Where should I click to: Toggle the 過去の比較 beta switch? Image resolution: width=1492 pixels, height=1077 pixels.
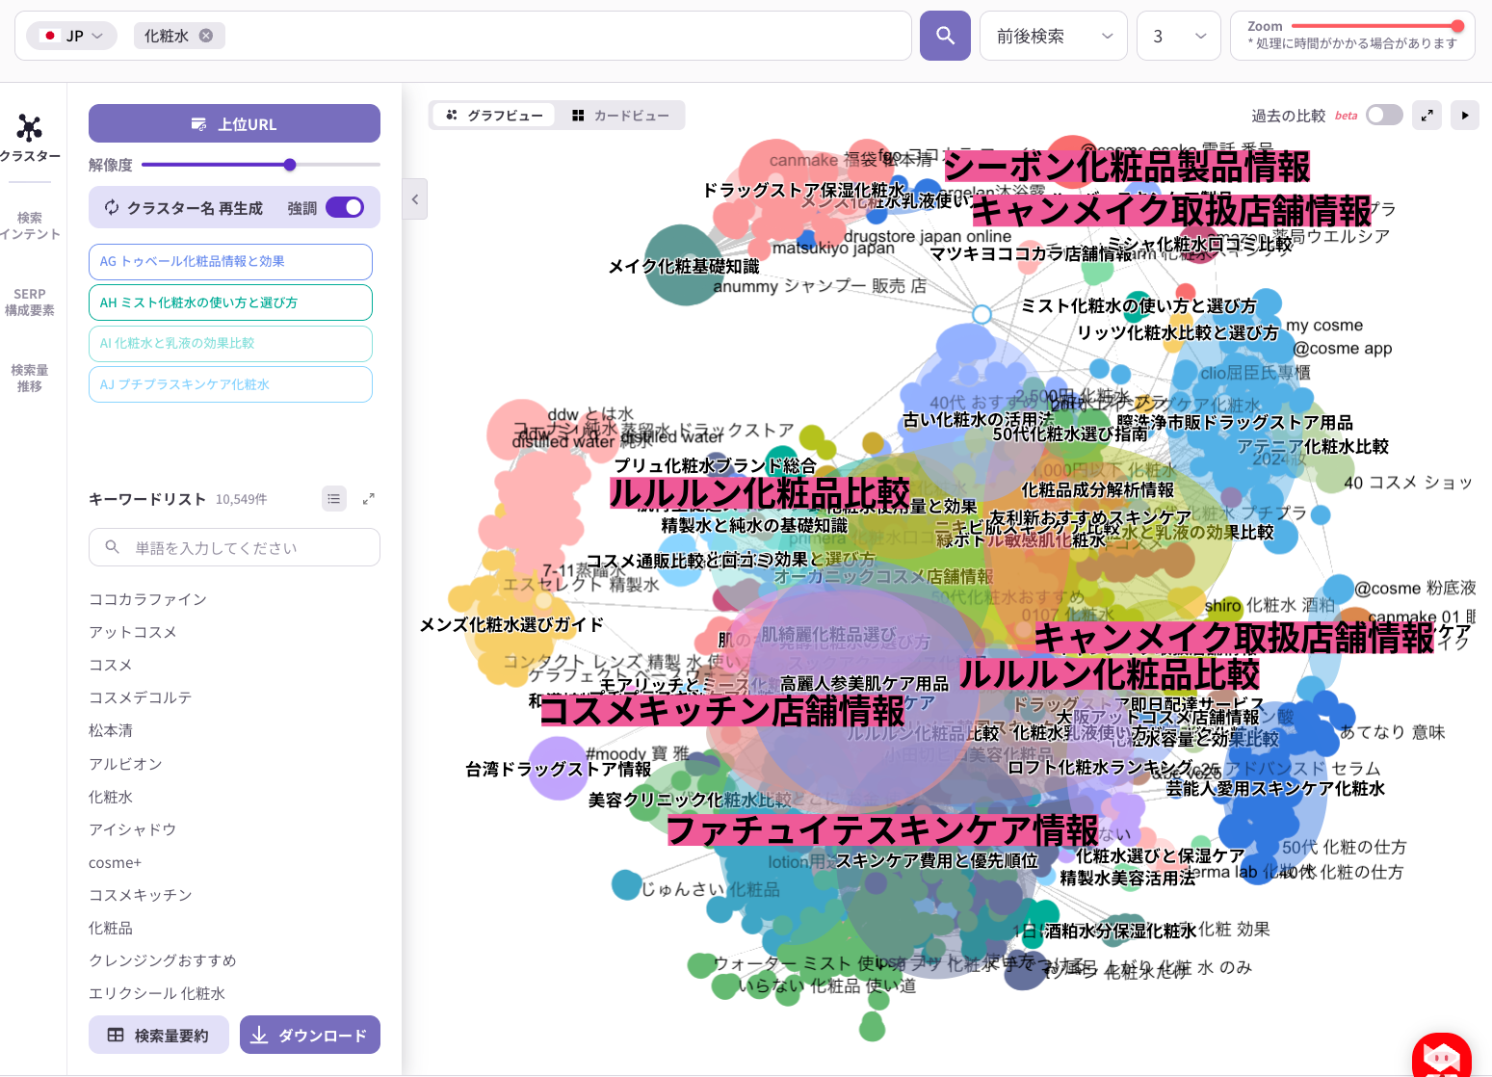1384,116
